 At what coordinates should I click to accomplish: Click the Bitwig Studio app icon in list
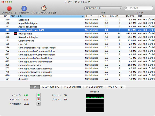click(x=16, y=34)
